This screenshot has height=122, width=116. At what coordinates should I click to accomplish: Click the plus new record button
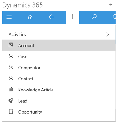(x=73, y=17)
